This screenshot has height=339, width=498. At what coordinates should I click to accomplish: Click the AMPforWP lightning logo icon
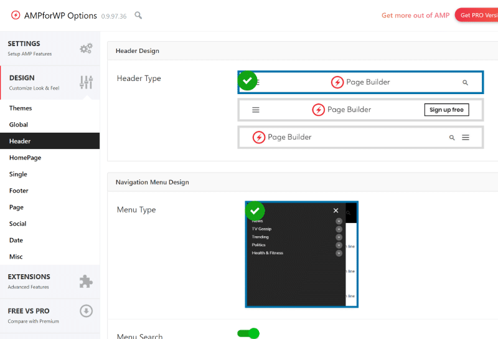(x=16, y=15)
